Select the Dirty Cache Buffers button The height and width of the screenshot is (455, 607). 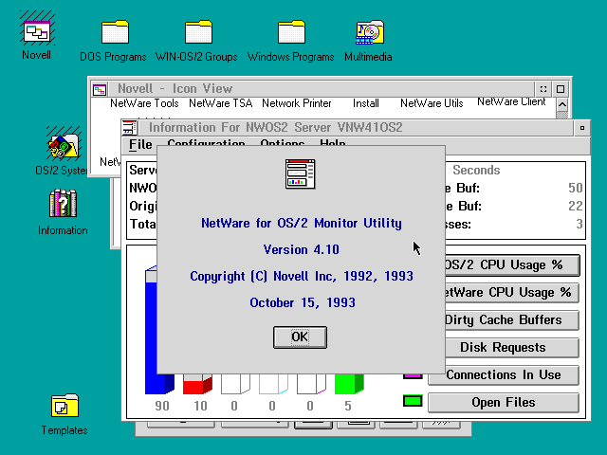[512, 320]
